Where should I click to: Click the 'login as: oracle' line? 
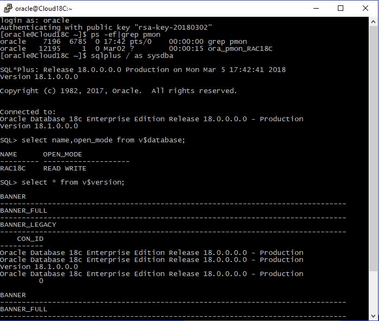35,21
